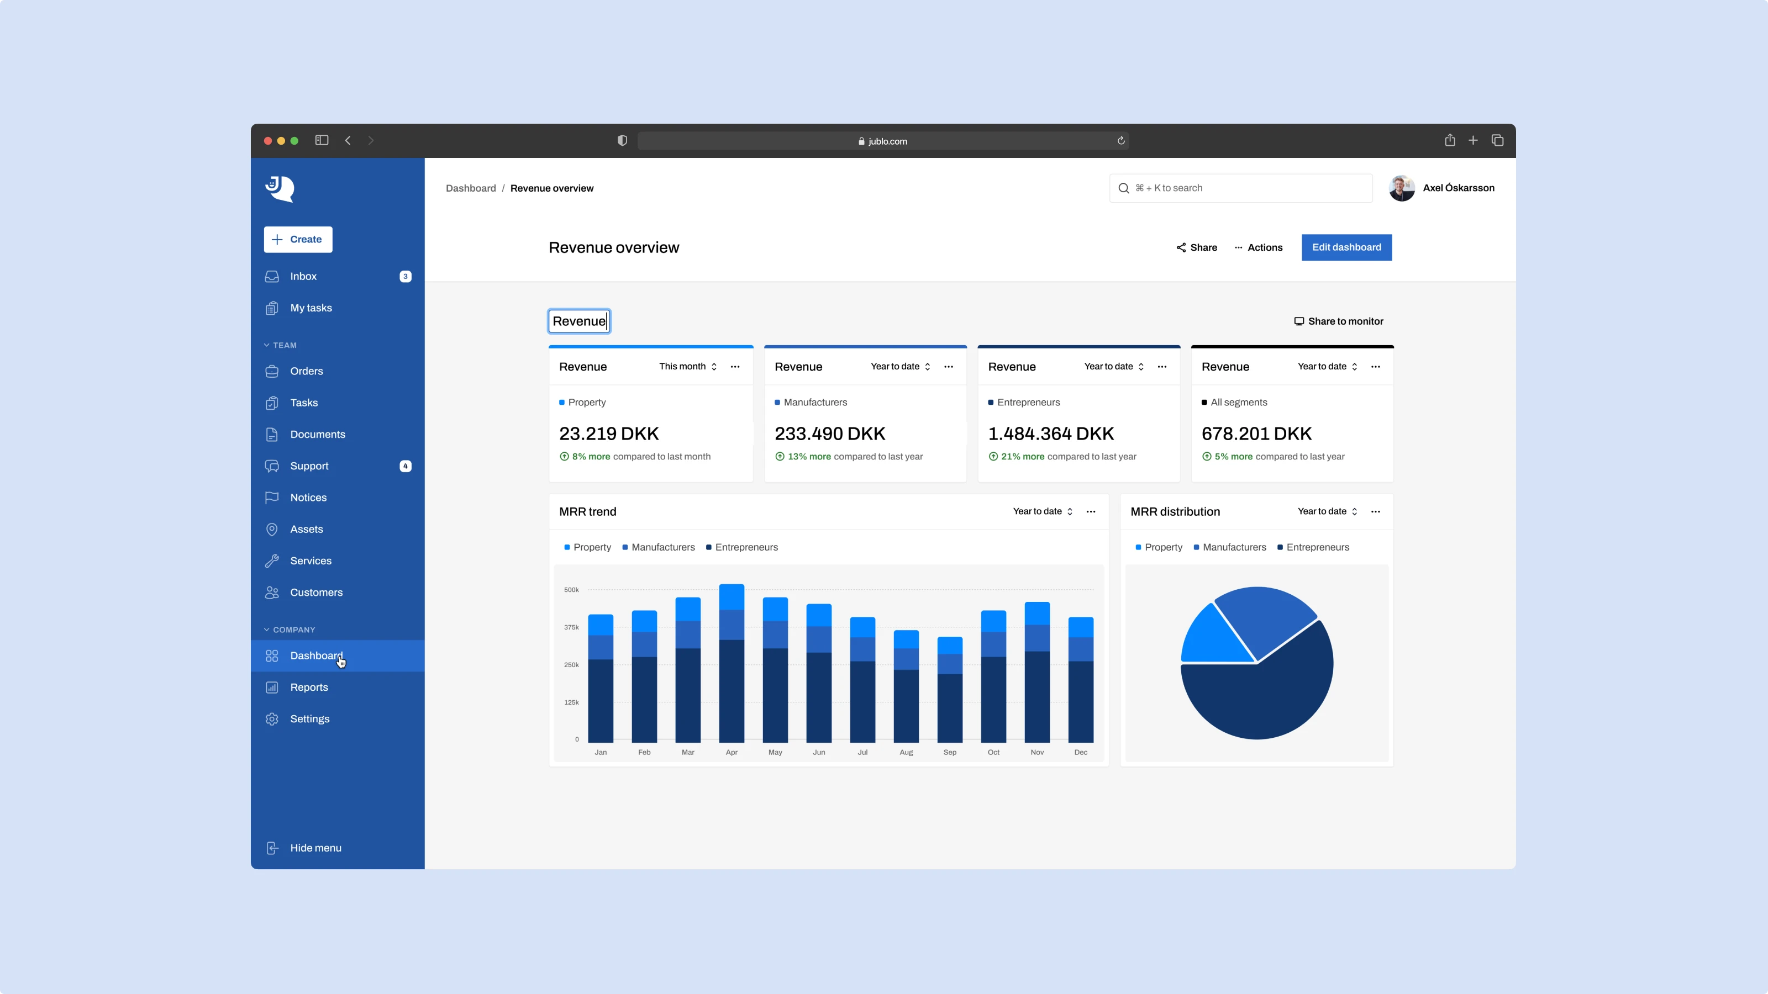The height and width of the screenshot is (994, 1768).
Task: Click the Jublo logo icon
Action: pos(280,189)
